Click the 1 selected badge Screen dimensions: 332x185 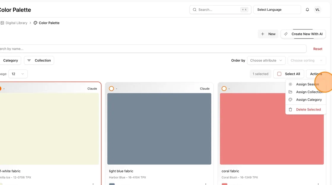coord(261,74)
